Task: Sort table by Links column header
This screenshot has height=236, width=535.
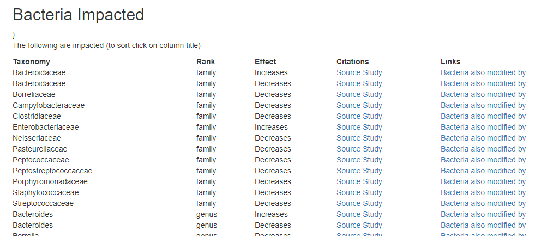Action: [x=450, y=62]
